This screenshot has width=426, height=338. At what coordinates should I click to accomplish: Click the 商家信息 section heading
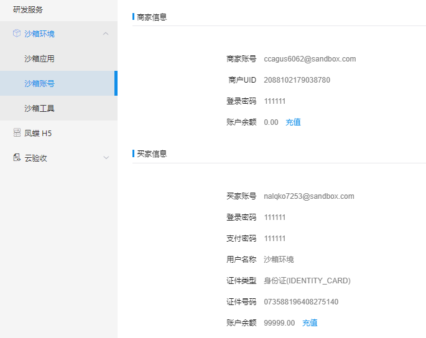click(152, 17)
